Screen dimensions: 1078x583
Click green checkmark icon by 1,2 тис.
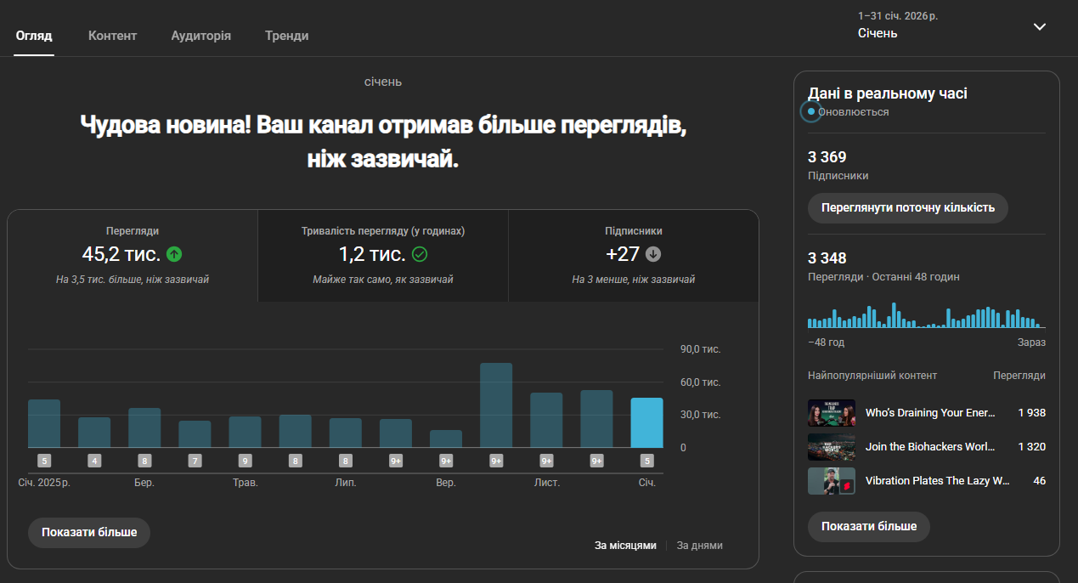[420, 253]
